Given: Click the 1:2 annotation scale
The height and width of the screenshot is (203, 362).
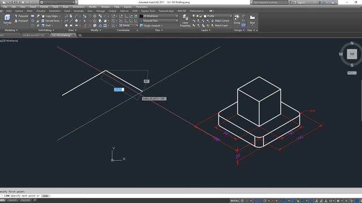Looking at the screenshot, I should coord(331,201).
